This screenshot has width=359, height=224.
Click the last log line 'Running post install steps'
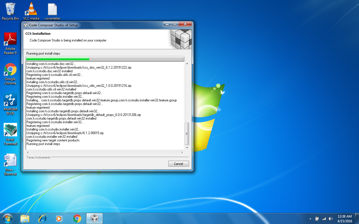point(43,144)
